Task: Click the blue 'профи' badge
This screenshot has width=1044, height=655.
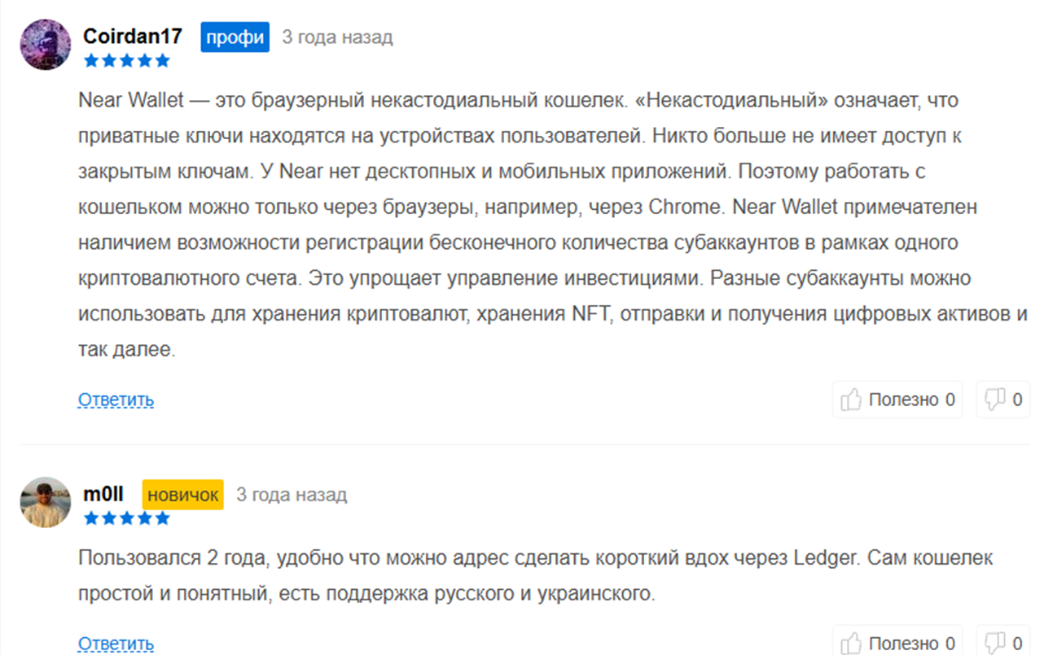Action: (x=235, y=37)
